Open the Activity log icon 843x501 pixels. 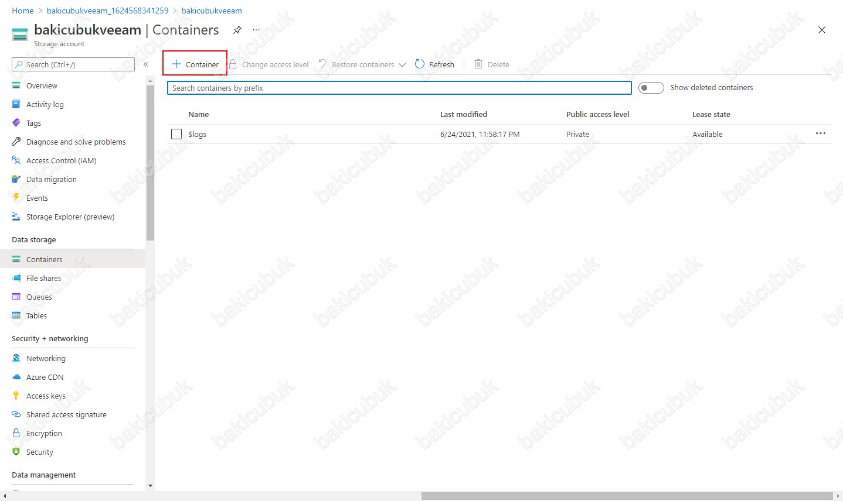pos(16,104)
